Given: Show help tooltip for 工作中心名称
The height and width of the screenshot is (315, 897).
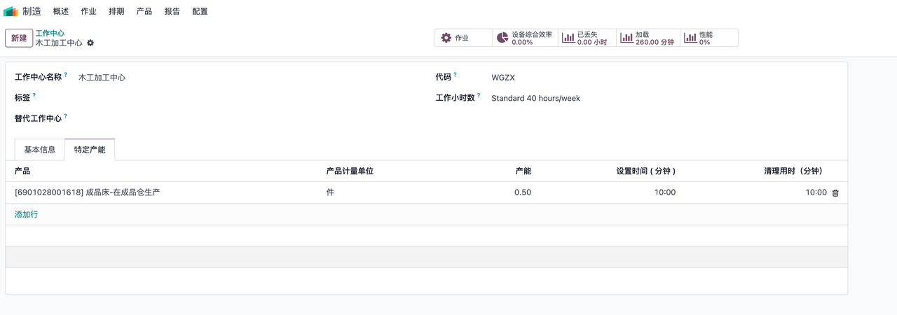Looking at the screenshot, I should click(66, 75).
